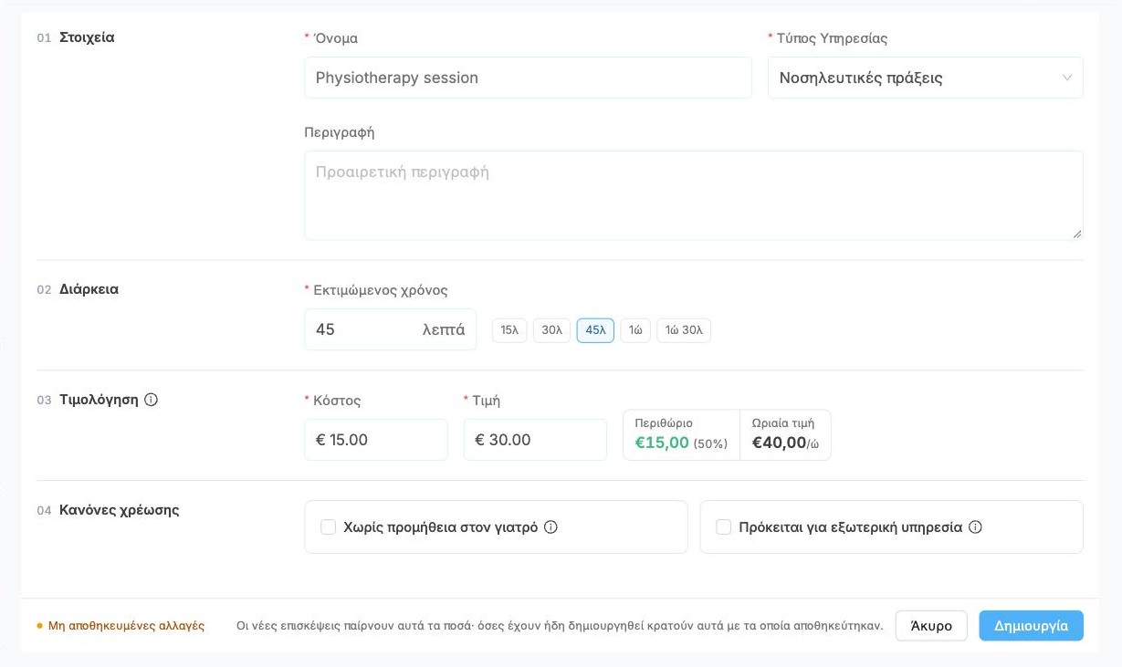Screen dimensions: 1122x667
Task: Click the Εκτιμώμενος χρόνος minutes field
Action: 390,329
